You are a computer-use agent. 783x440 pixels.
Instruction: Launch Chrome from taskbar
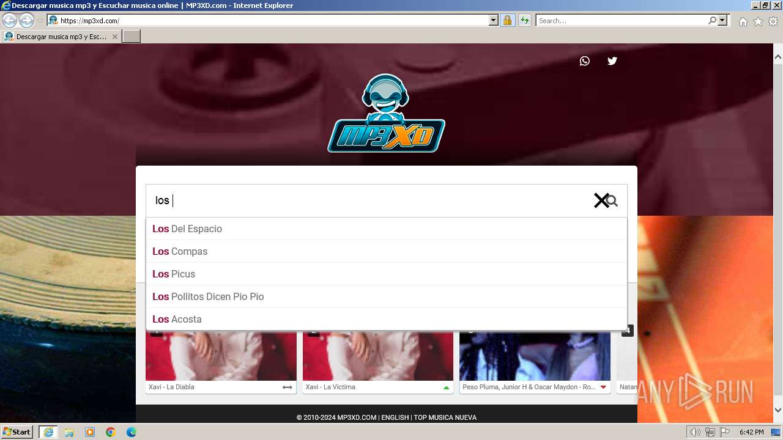click(x=111, y=432)
